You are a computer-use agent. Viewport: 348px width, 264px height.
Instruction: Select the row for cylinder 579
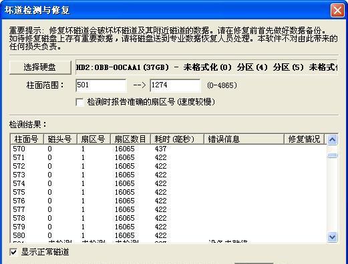pyautogui.click(x=168, y=227)
